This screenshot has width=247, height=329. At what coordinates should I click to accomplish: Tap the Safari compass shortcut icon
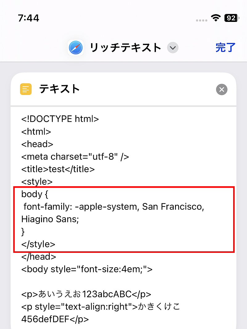tap(76, 47)
